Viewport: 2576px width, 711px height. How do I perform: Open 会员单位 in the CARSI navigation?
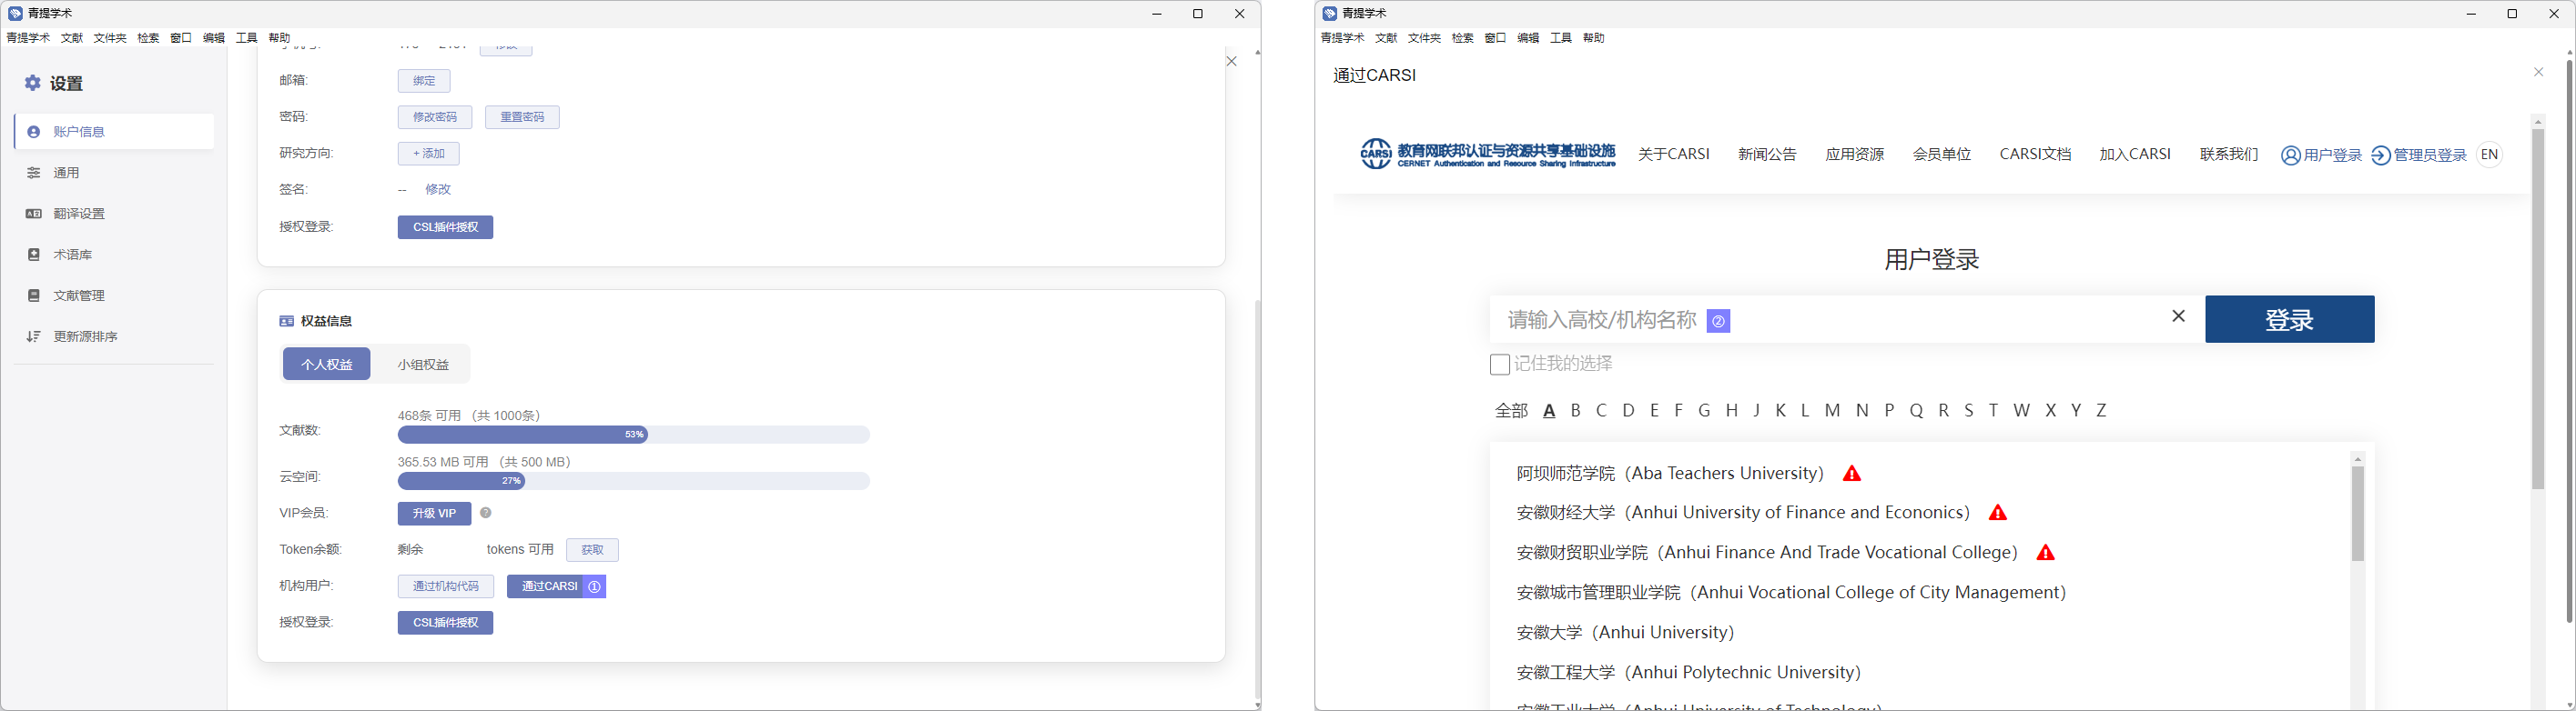click(1942, 155)
